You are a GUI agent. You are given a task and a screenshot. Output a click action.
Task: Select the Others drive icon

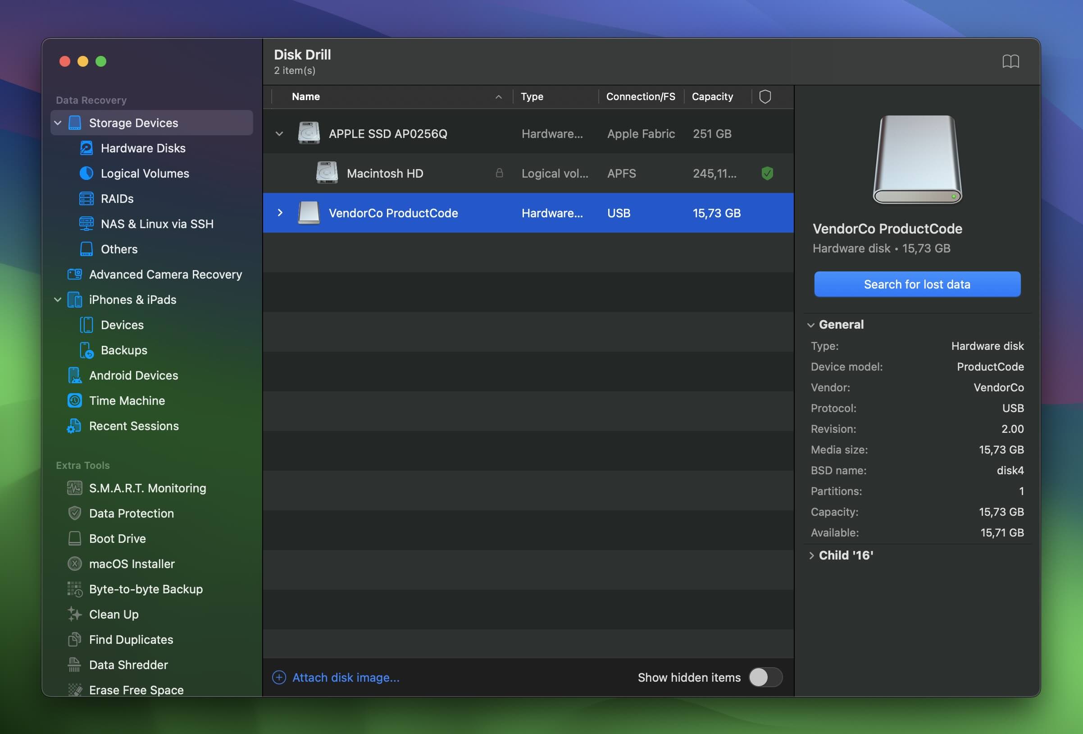[x=86, y=249]
